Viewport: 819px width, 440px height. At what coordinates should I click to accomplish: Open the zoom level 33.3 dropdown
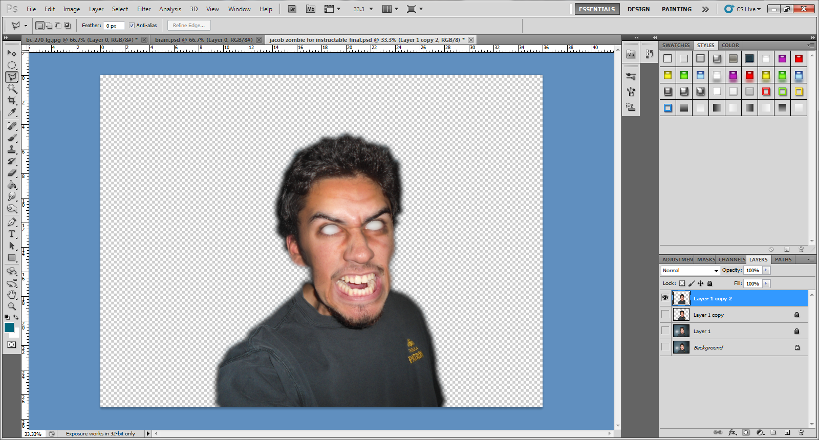[371, 9]
